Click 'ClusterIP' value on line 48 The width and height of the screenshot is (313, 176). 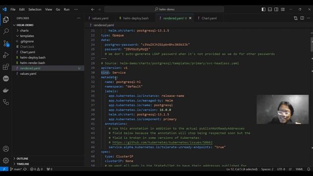[125, 156]
